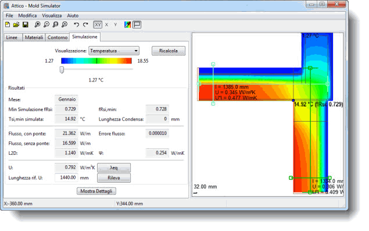Click the Rileva button
Viewport: 369px width, 231px height.
114,178
